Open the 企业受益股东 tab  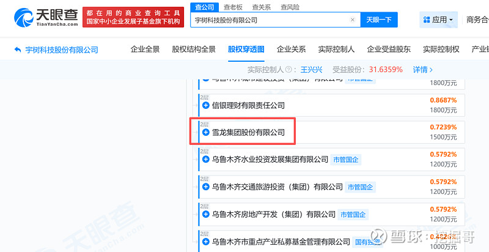pos(389,50)
